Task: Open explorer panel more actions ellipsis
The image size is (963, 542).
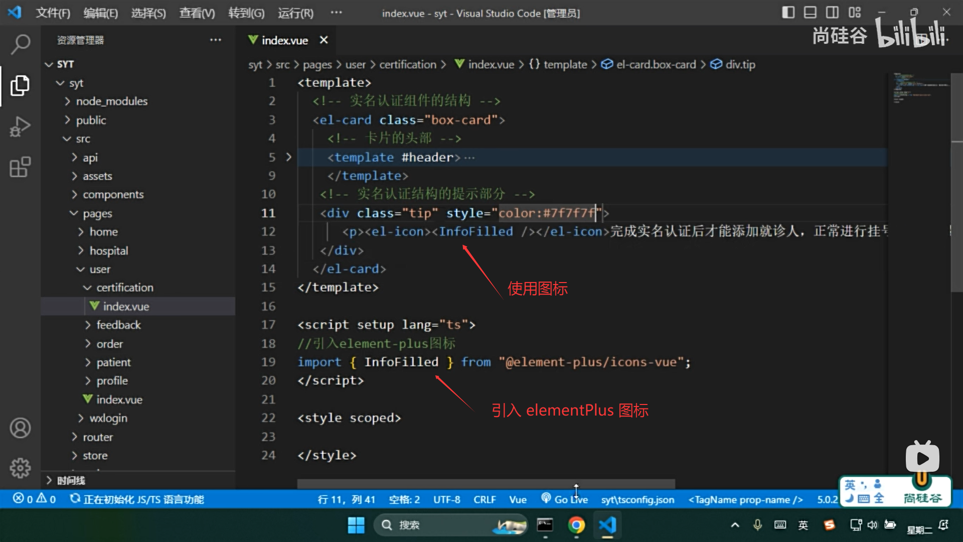Action: click(216, 40)
